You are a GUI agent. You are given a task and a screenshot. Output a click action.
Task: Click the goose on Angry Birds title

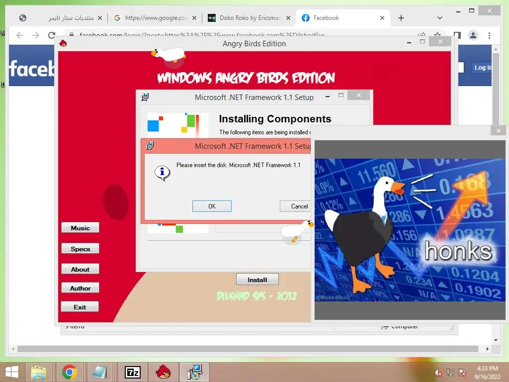pyautogui.click(x=169, y=56)
